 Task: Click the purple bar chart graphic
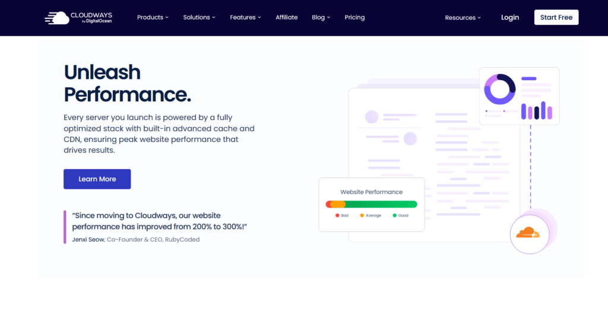coord(536,110)
